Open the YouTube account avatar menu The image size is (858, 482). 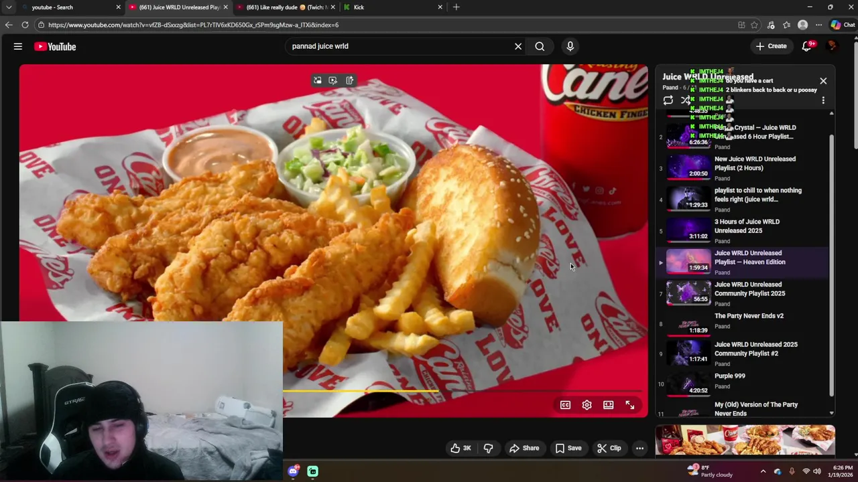pyautogui.click(x=833, y=46)
